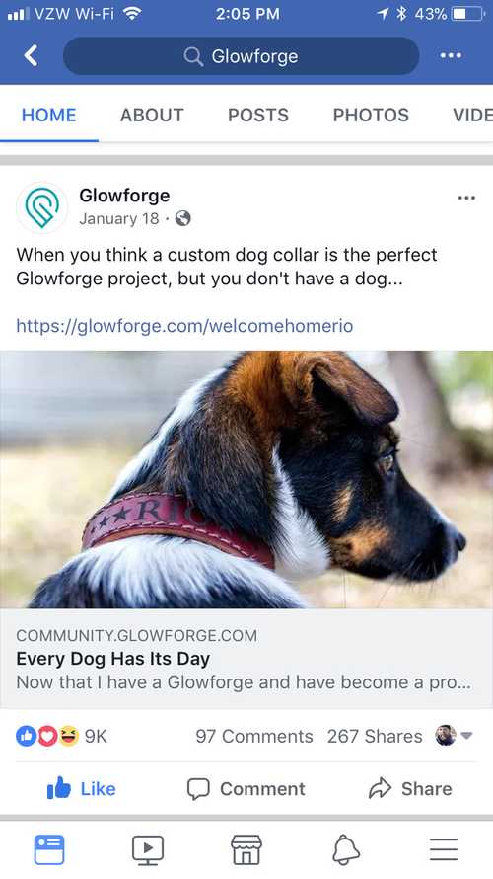Tap the globe public audience icon
Viewport: 493px width, 879px height.
click(183, 218)
